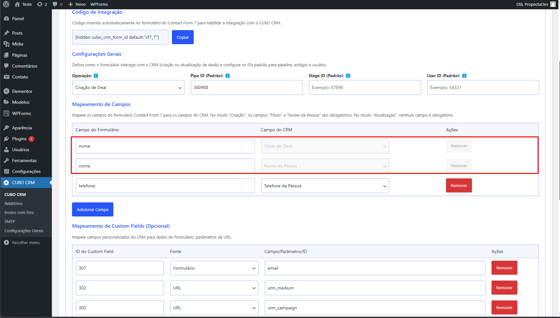560x318 pixels.
Task: Open the comments bubble in admin bar
Action: (55, 4)
